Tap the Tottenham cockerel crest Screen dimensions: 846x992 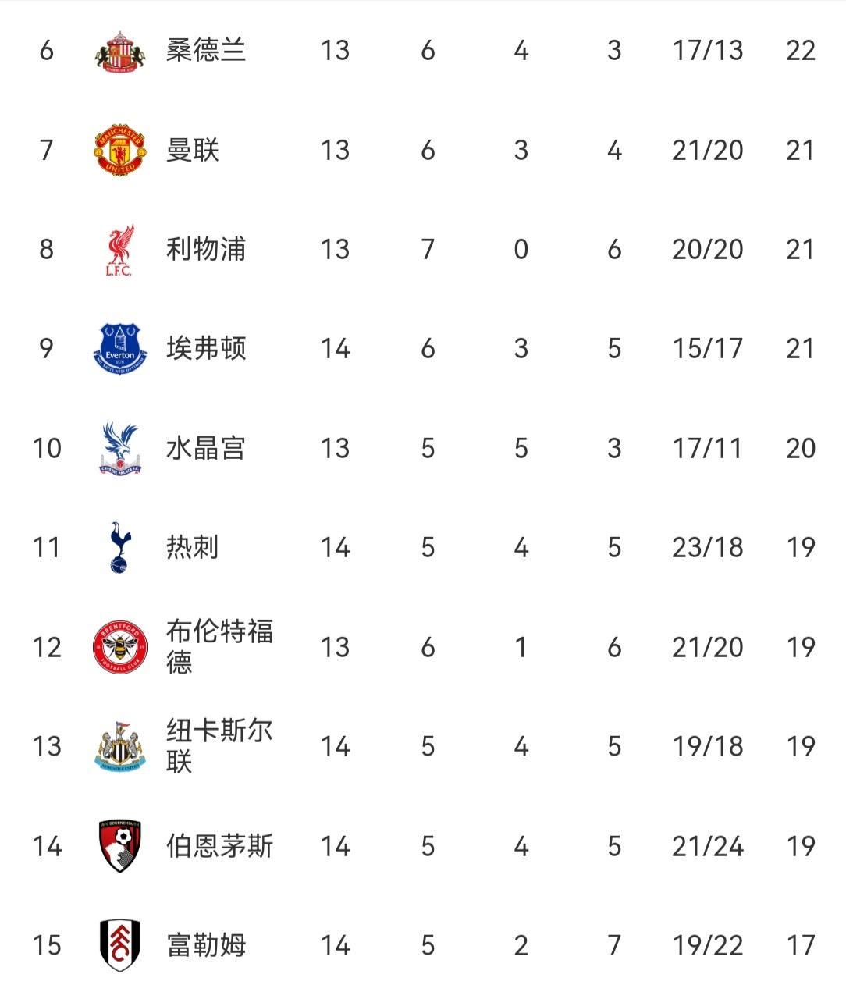[x=120, y=547]
